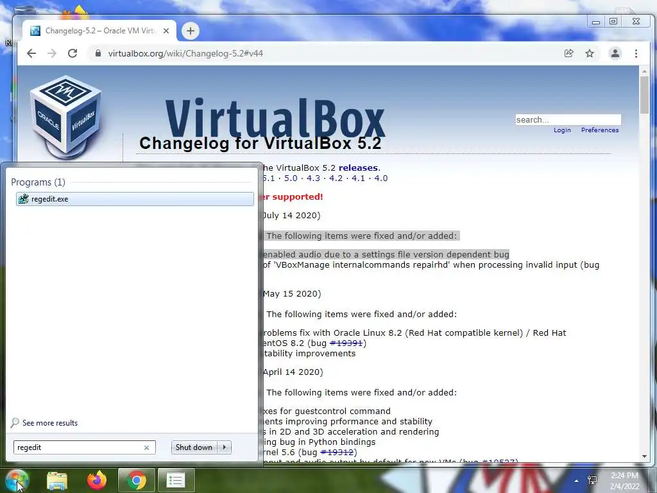Screen dimensions: 657x493
Task: Go to the 4.2 changelog link
Action: pyautogui.click(x=336, y=178)
